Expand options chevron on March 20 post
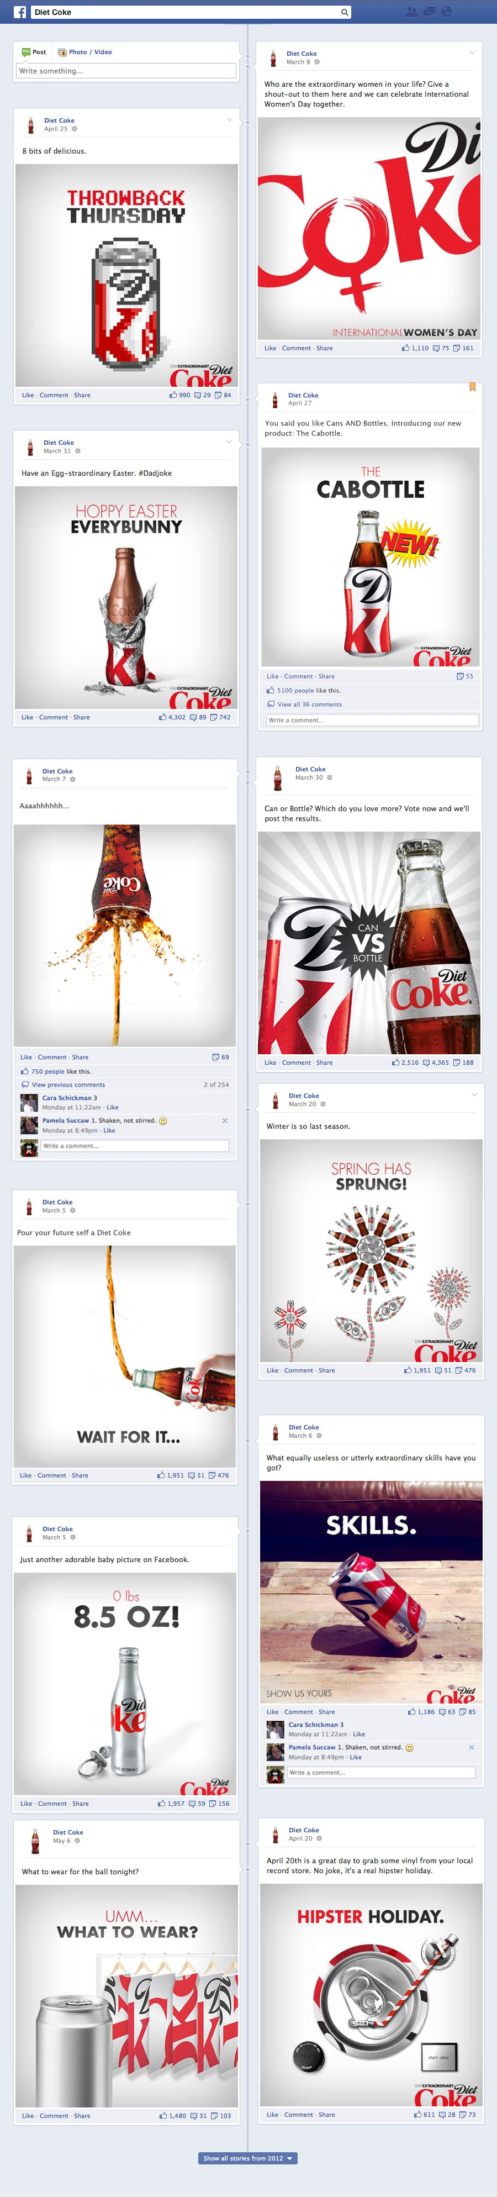 coord(474,1094)
